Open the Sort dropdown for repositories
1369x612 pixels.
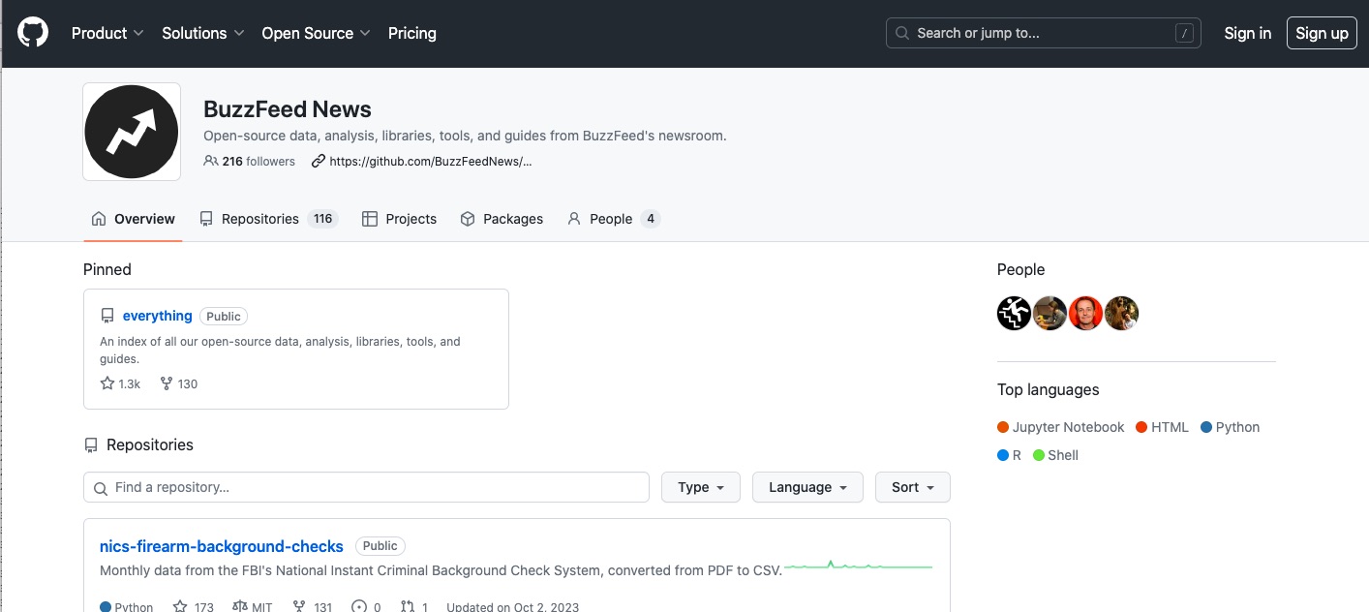[912, 487]
